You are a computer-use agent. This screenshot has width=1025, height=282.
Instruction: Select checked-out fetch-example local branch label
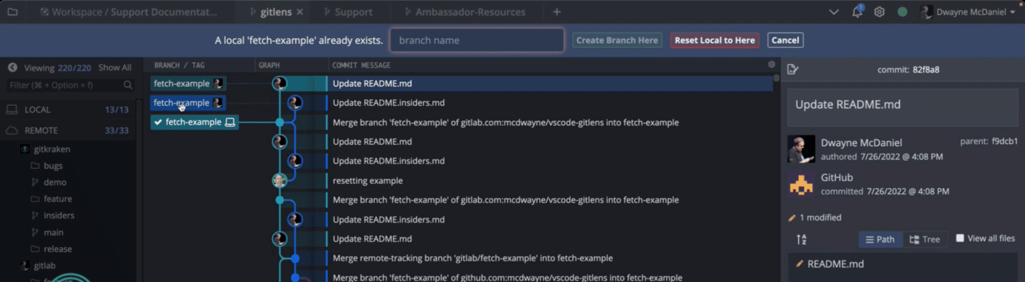tap(194, 122)
